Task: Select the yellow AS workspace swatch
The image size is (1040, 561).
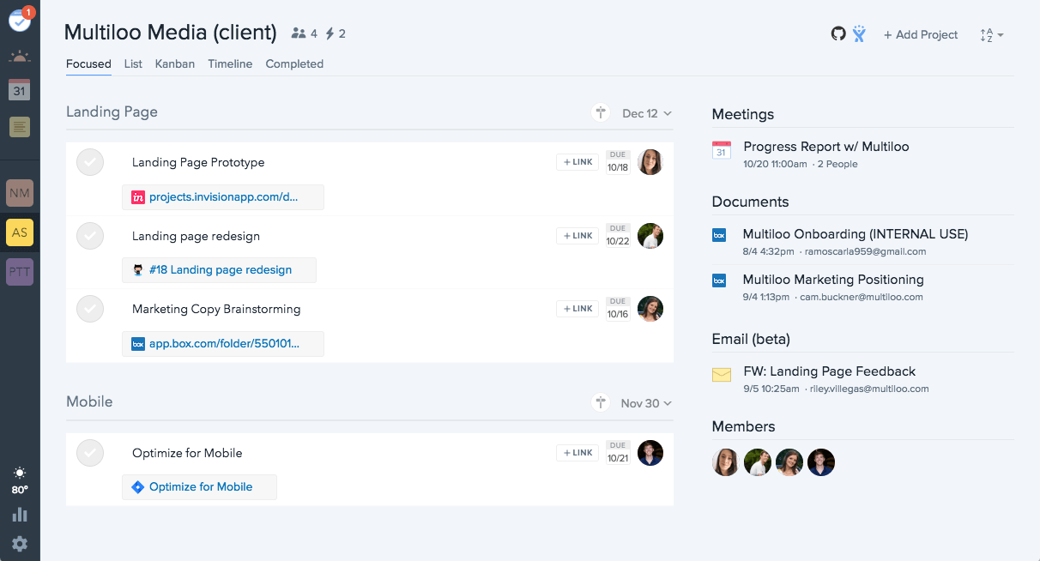Action: (x=20, y=232)
